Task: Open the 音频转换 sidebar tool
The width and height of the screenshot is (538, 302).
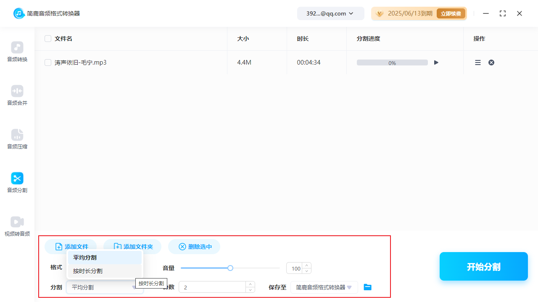Action: pyautogui.click(x=17, y=52)
